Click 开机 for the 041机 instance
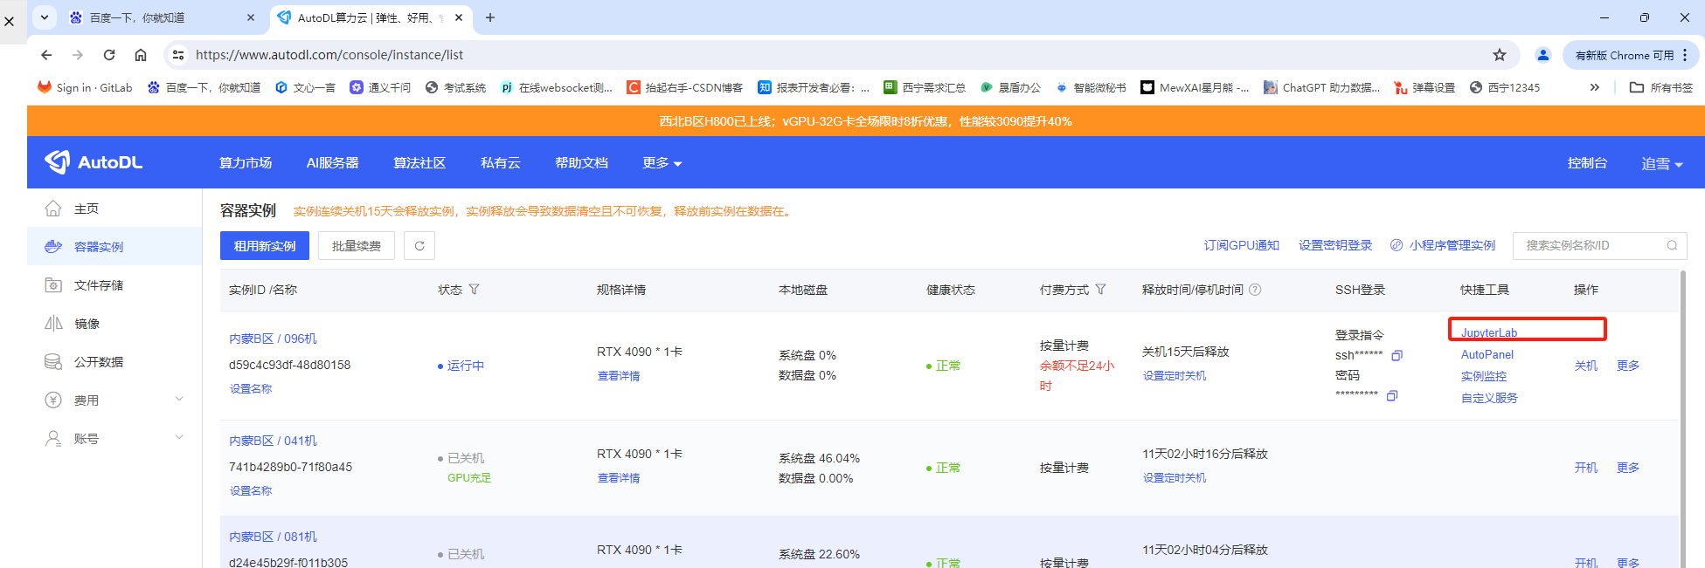 [1586, 468]
